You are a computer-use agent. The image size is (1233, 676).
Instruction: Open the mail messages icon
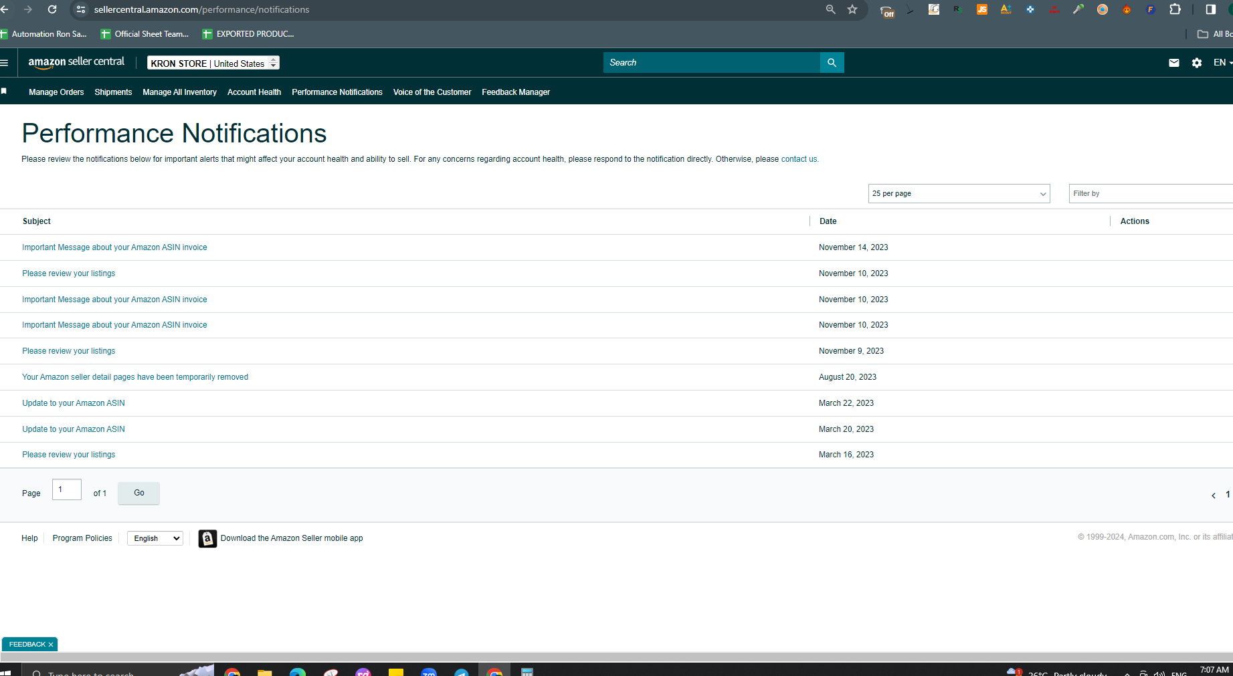[1174, 63]
